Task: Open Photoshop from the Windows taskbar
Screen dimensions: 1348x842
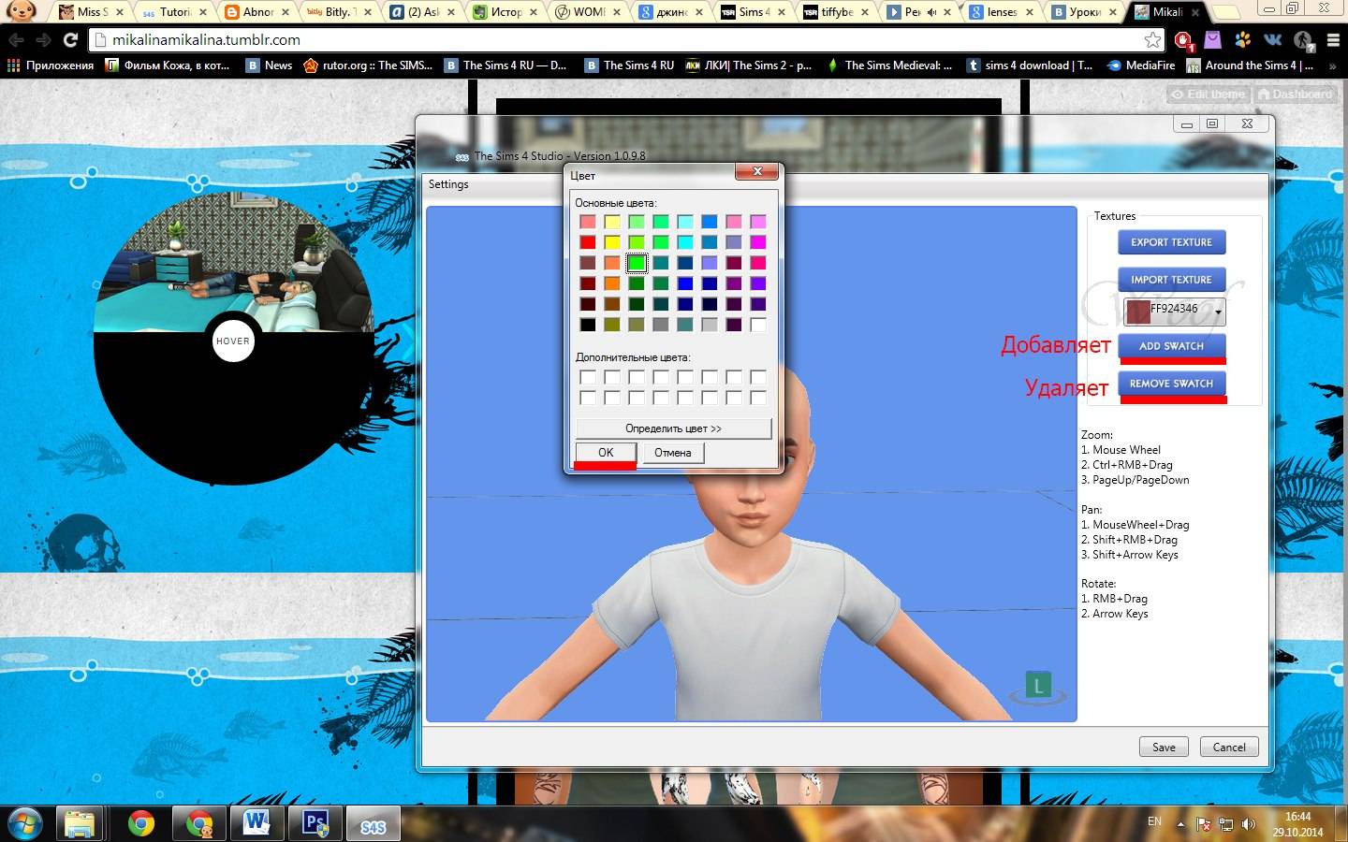Action: 315,823
